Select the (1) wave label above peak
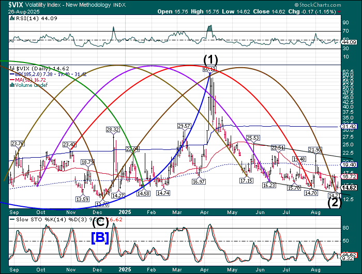This screenshot has height=274, width=362. point(209,58)
